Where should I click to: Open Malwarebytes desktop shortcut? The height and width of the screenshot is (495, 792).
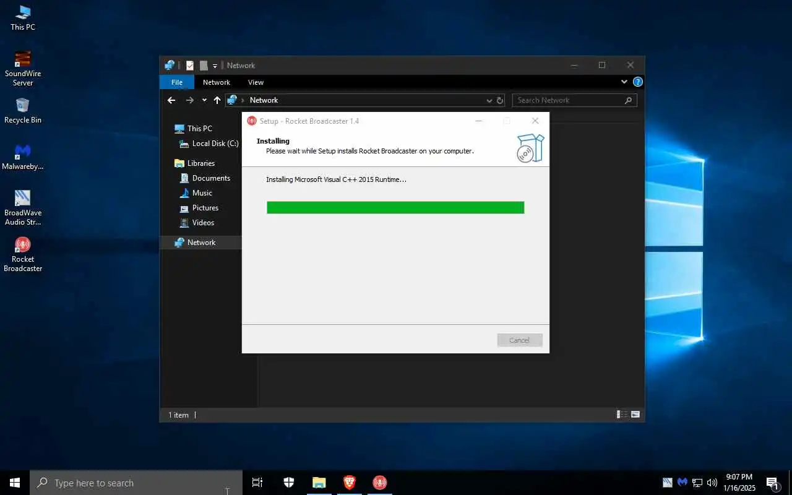coord(23,157)
